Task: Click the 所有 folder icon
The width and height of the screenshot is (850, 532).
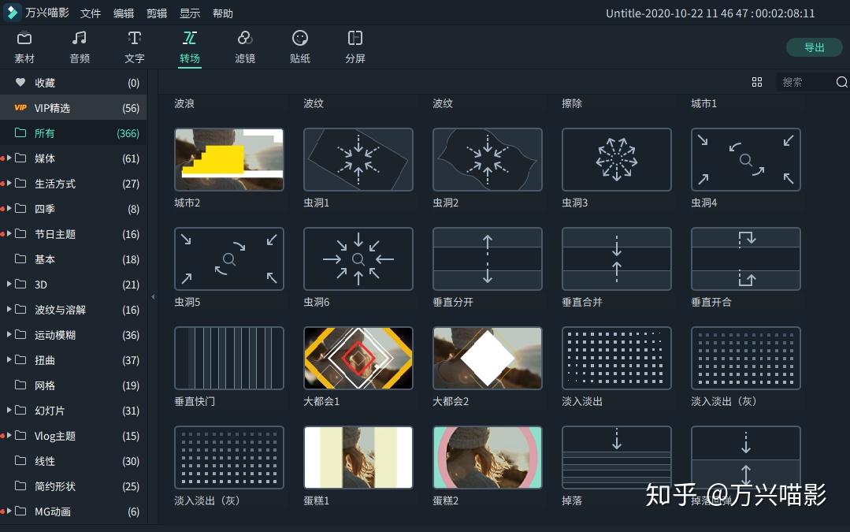Action: click(x=20, y=133)
